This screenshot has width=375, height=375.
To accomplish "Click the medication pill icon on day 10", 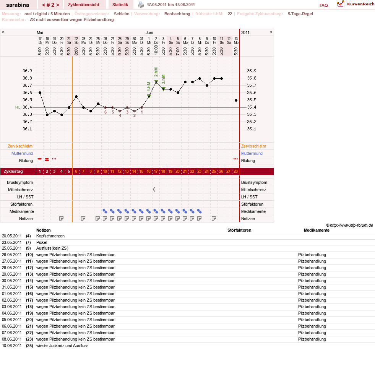I will 105,211.
